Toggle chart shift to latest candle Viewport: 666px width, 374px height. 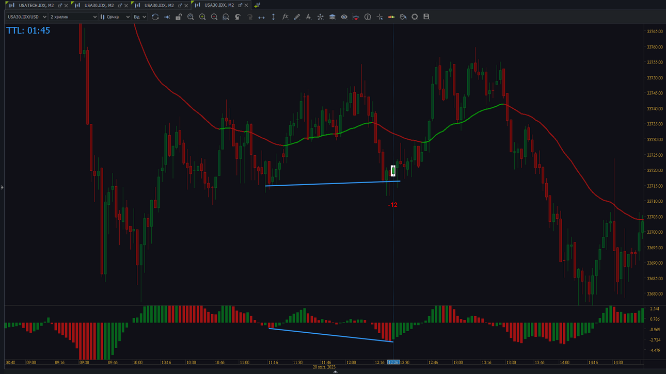click(x=167, y=17)
